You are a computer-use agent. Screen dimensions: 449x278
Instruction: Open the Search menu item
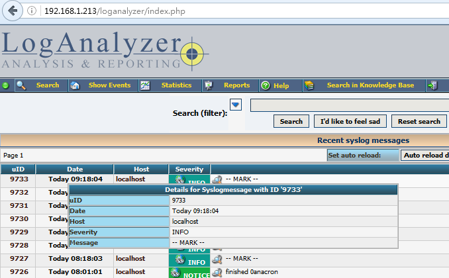(48, 85)
